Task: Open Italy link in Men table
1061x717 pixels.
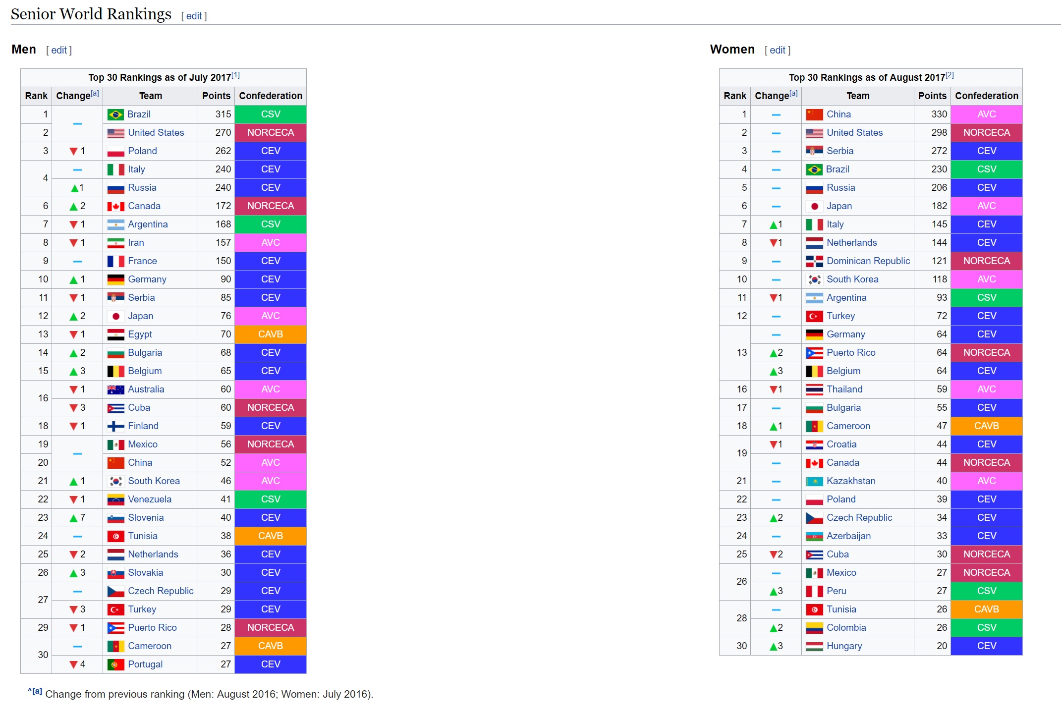Action: 136,169
